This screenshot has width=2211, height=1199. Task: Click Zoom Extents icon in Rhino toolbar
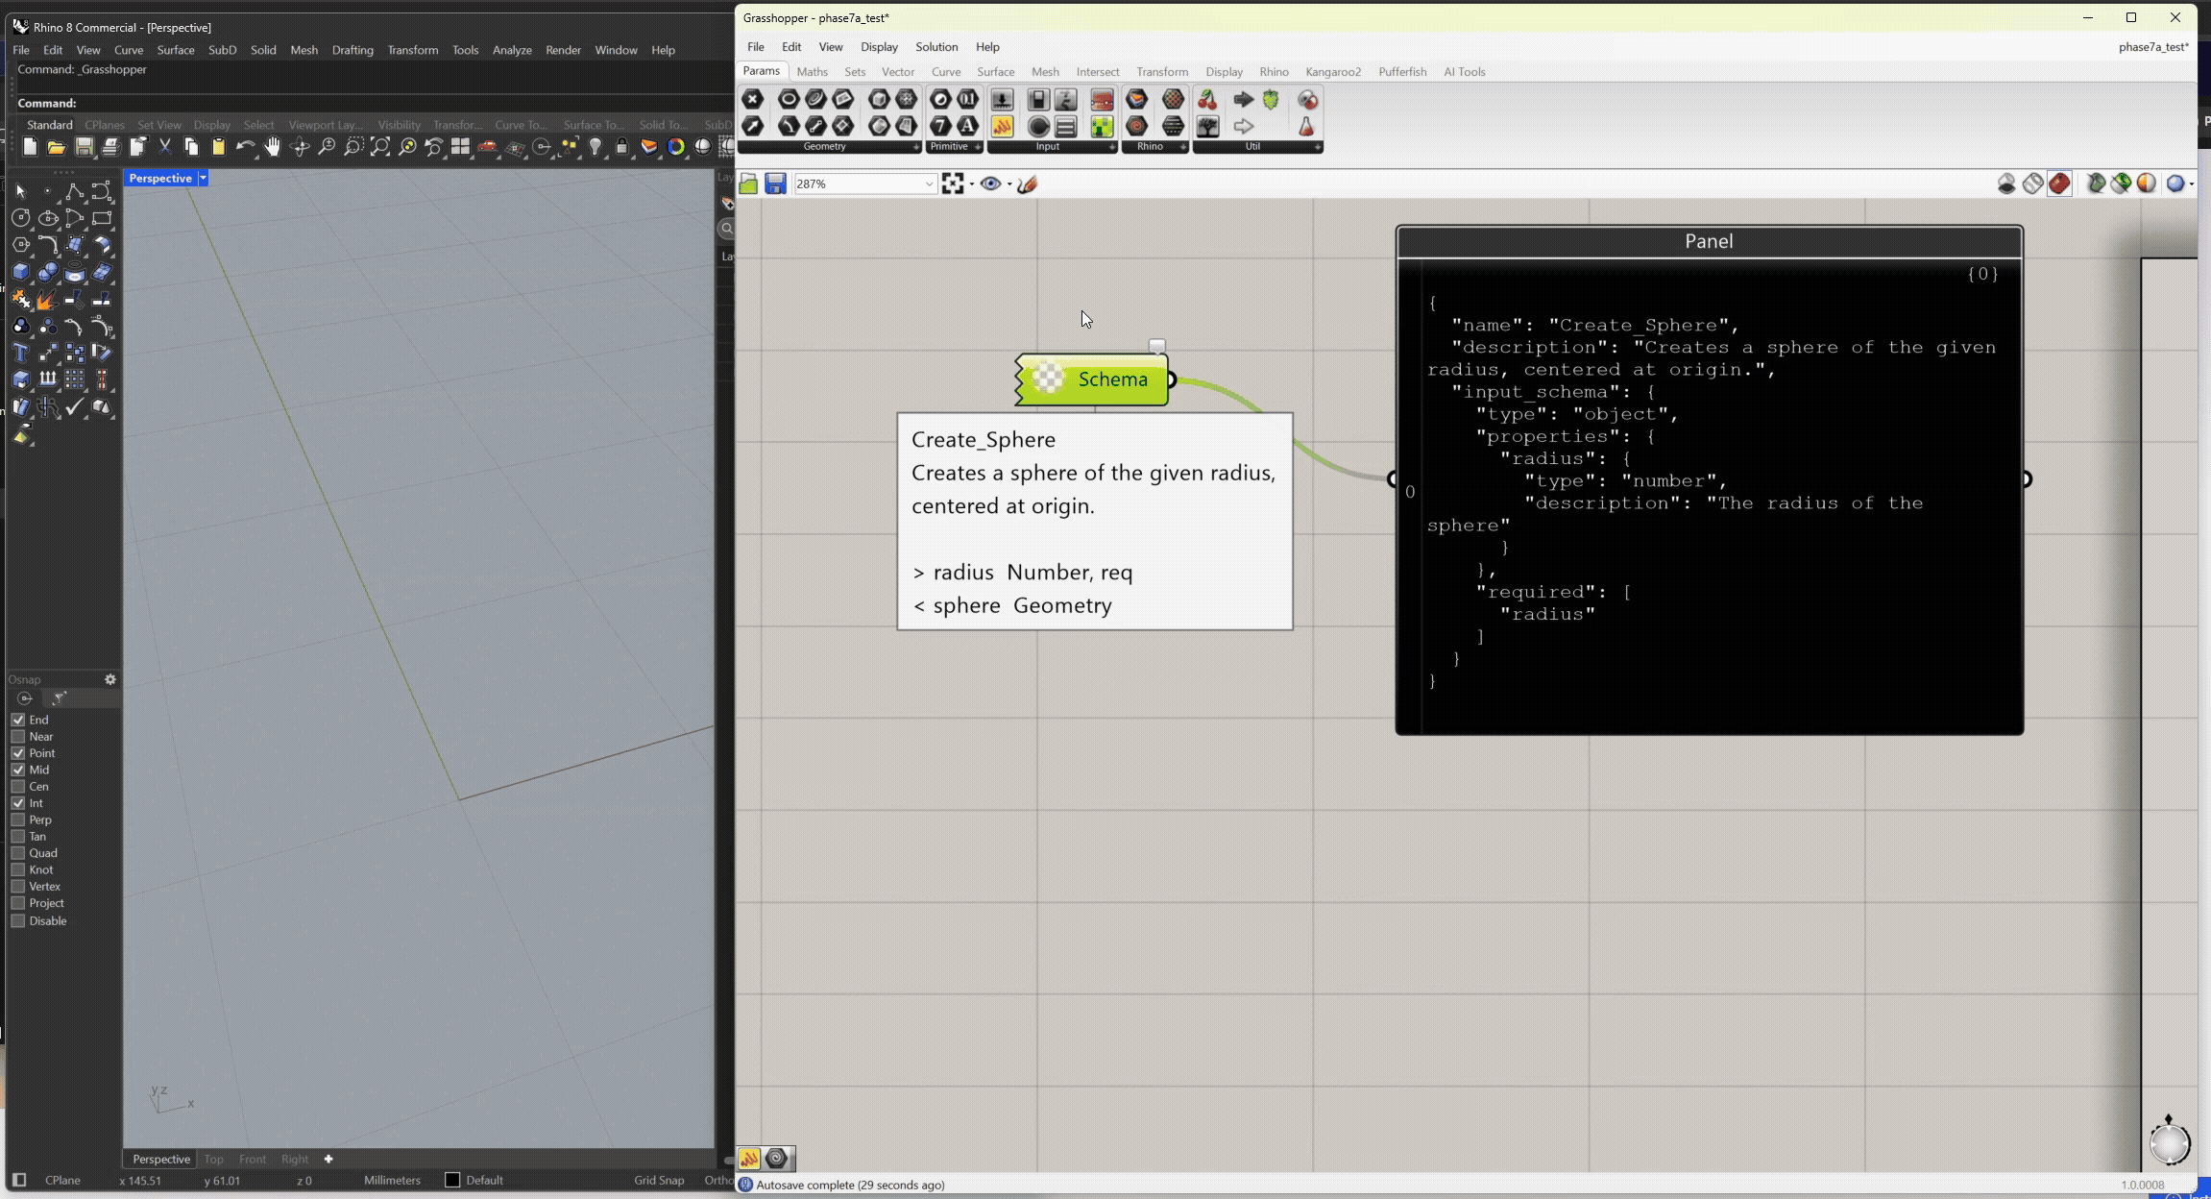coord(380,147)
